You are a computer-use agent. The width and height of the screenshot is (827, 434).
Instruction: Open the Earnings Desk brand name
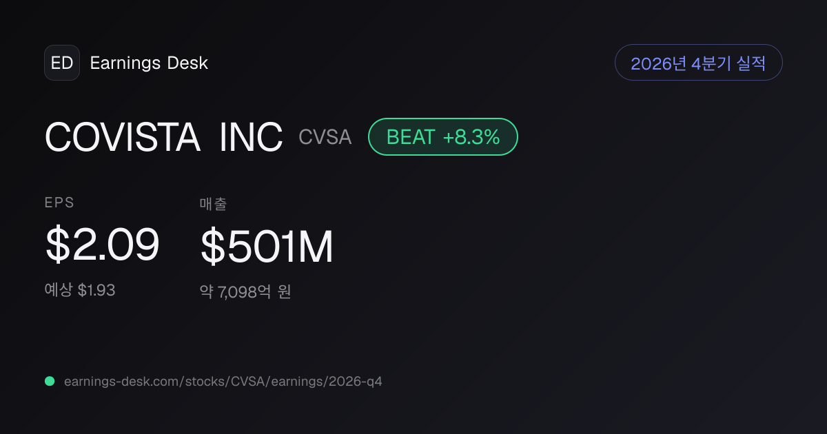tap(149, 63)
